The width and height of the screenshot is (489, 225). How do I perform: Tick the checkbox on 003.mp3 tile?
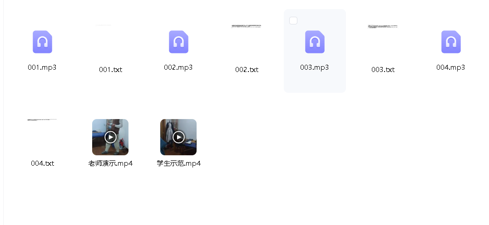coord(293,21)
